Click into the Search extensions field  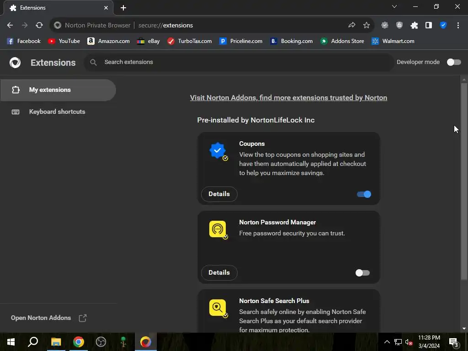239,62
